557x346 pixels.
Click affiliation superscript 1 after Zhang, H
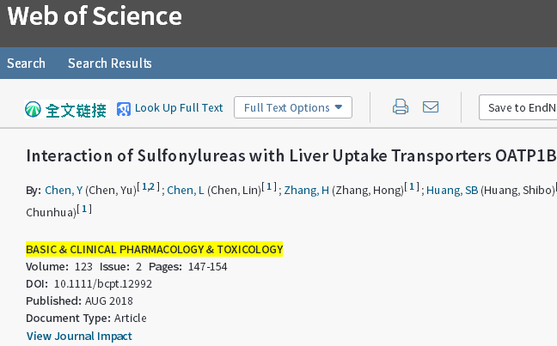pos(412,186)
